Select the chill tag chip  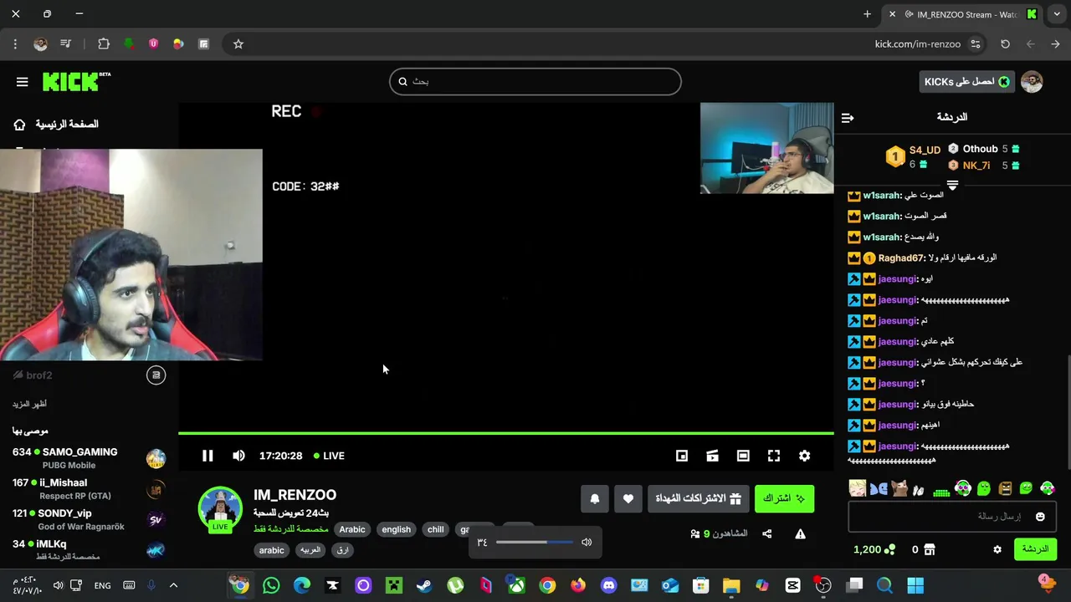436,529
